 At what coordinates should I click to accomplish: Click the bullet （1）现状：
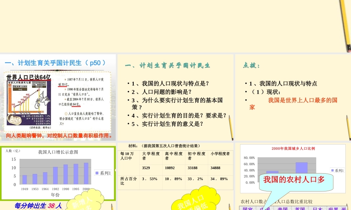tap(265, 92)
